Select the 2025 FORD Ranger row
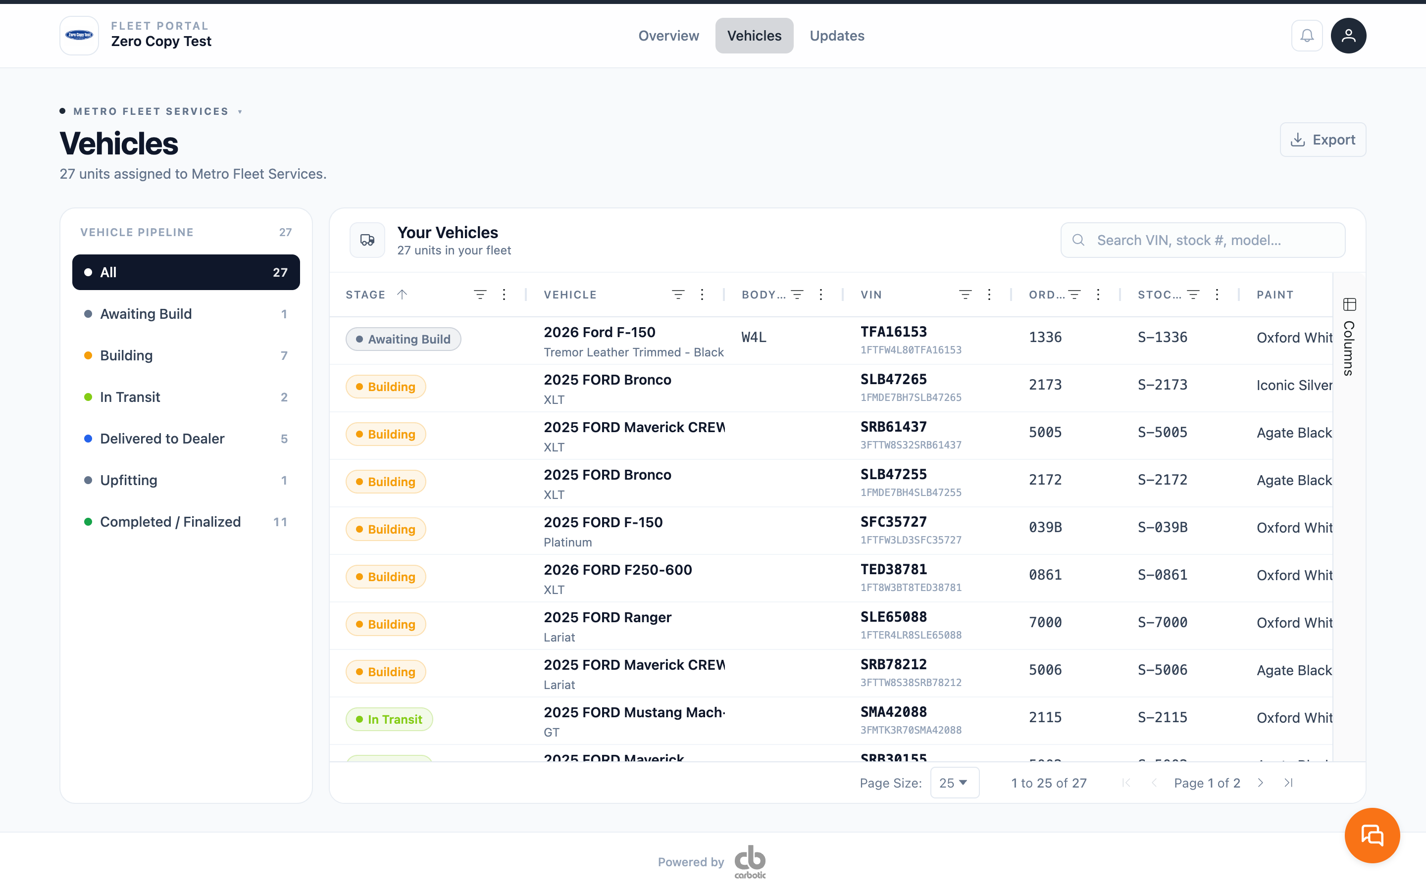This screenshot has height=891, width=1426. (x=831, y=626)
